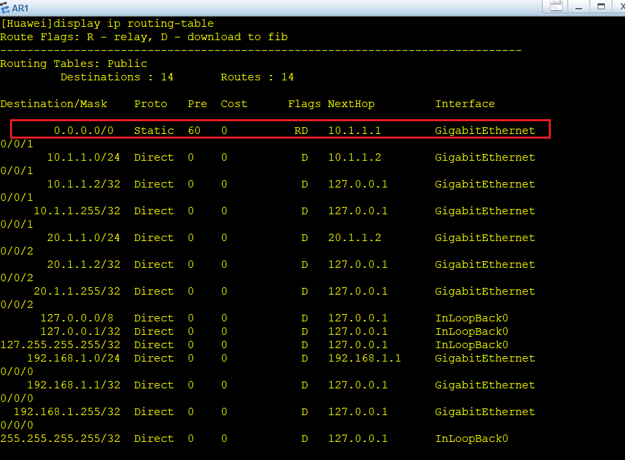
Task: Click 'GigabitEthernet' in the 192.168.1.0/24 row
Action: (484, 358)
